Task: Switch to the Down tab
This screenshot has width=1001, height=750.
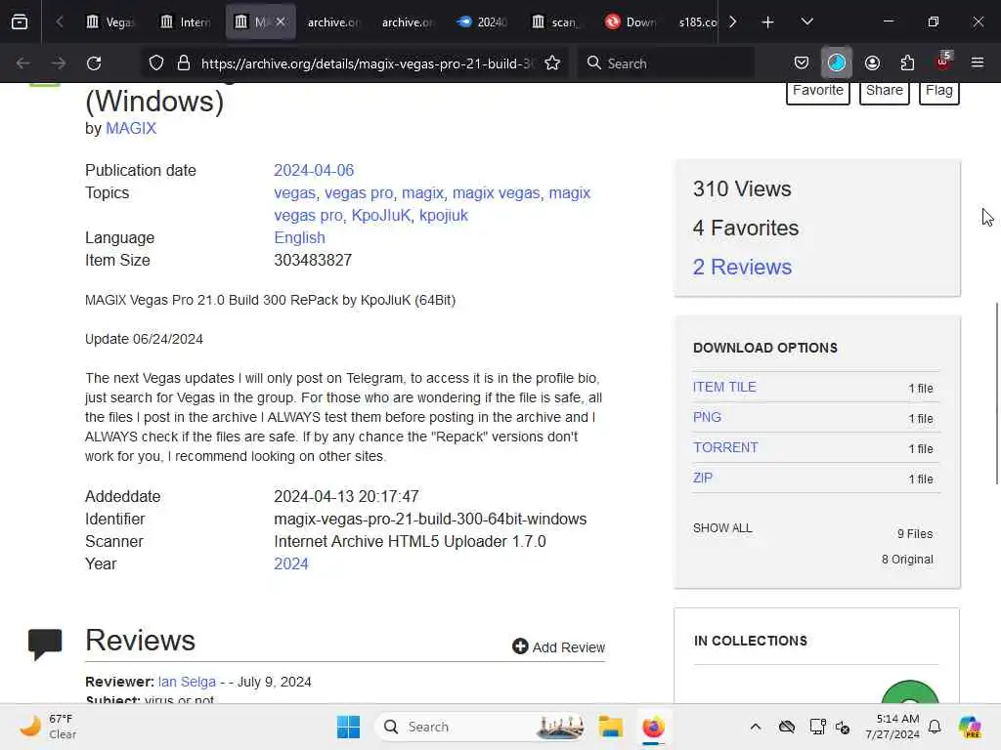Action: pyautogui.click(x=631, y=21)
